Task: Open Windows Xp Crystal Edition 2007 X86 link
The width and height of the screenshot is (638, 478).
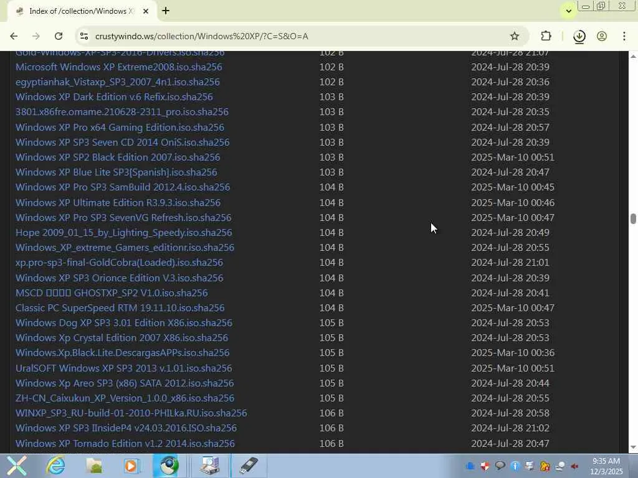Action: coord(122,338)
